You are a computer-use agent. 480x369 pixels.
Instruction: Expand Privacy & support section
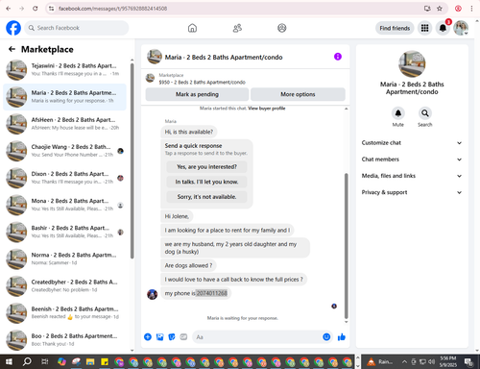(x=412, y=192)
